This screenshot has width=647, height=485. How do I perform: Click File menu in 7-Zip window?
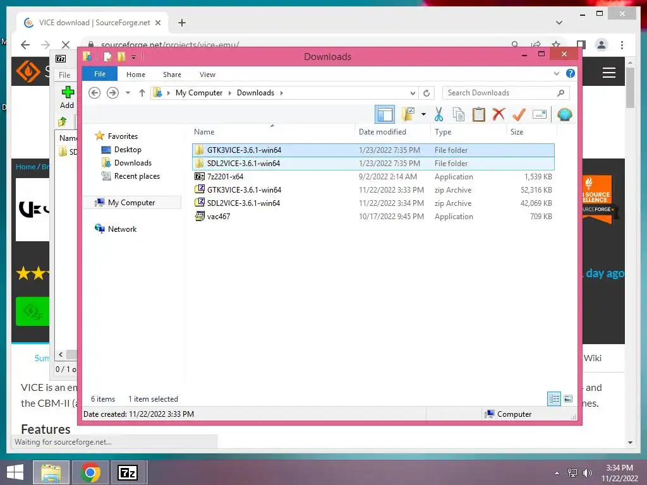(x=64, y=75)
